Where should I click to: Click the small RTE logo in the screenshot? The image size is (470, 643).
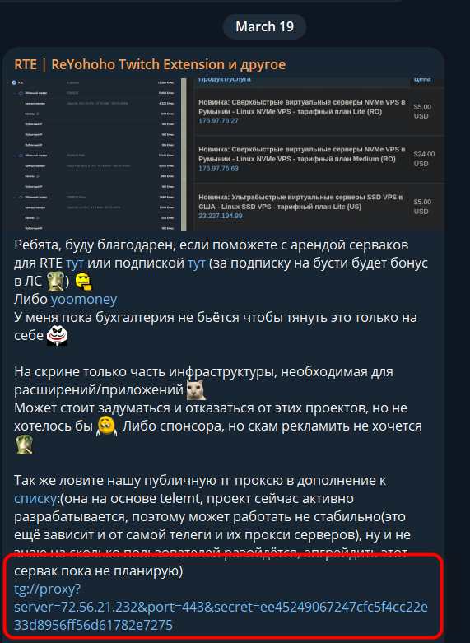point(14,82)
